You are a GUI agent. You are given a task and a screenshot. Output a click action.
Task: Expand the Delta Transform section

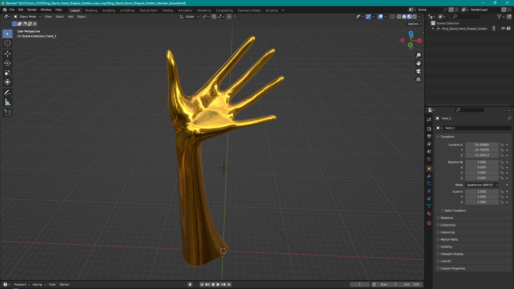[455, 211]
